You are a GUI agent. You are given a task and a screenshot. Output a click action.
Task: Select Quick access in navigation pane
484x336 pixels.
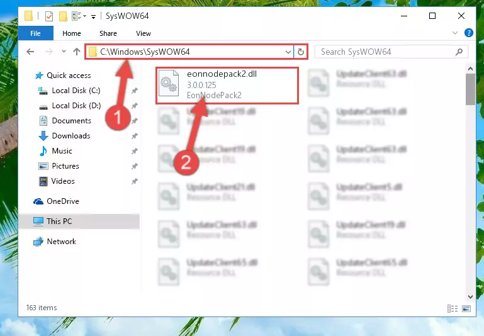point(69,76)
